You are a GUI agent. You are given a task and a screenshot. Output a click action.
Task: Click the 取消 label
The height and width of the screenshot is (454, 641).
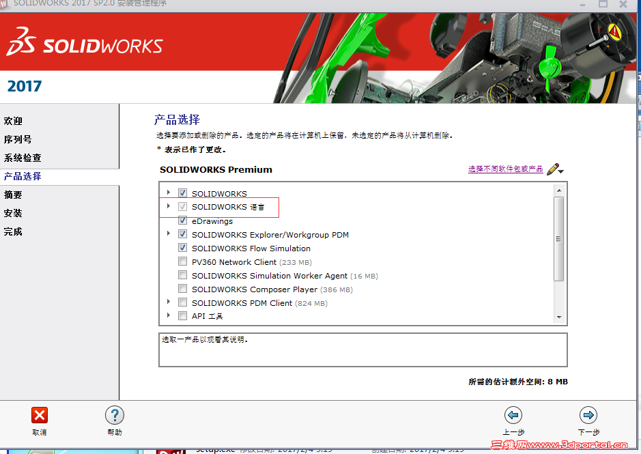pos(40,432)
